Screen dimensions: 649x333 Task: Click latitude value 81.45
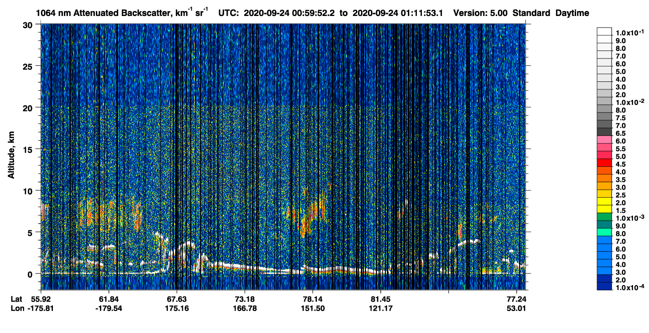pos(381,299)
